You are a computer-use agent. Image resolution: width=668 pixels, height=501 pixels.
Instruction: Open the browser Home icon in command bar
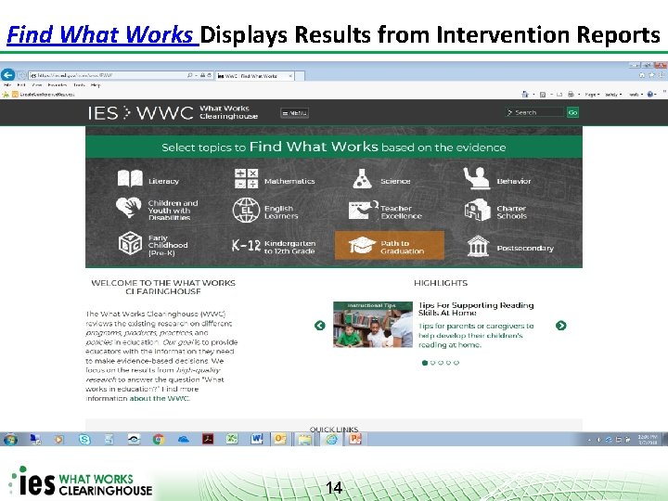coord(525,94)
